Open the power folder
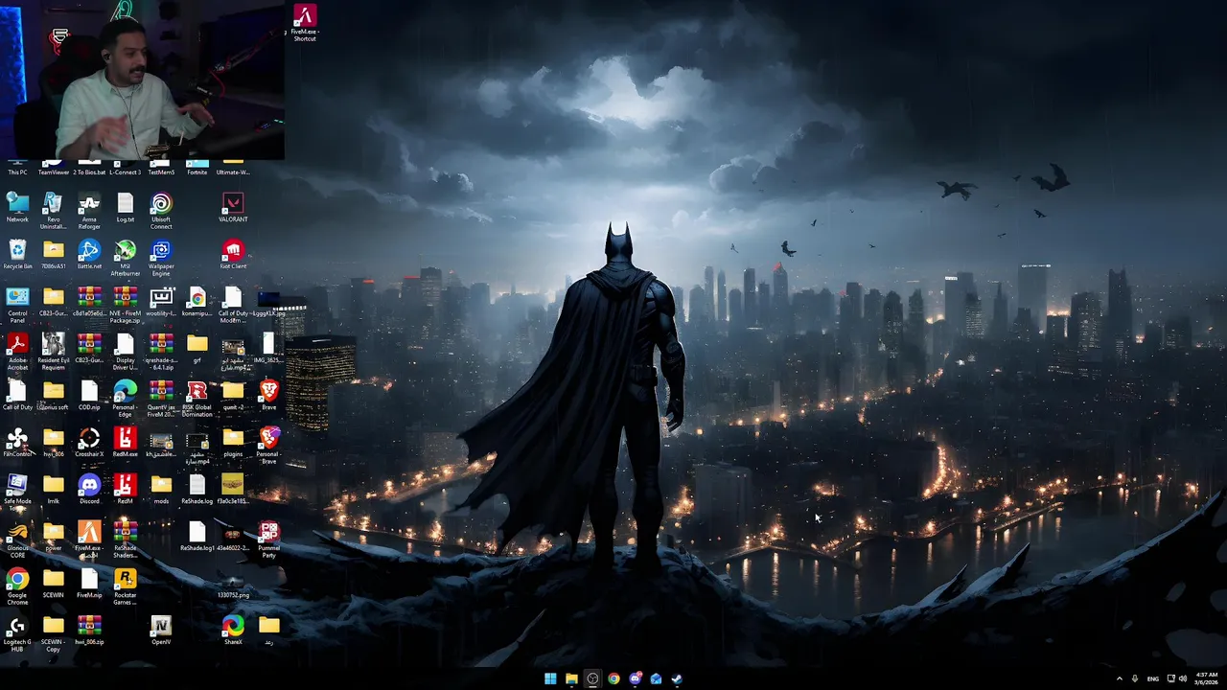This screenshot has height=690, width=1227. [54, 536]
